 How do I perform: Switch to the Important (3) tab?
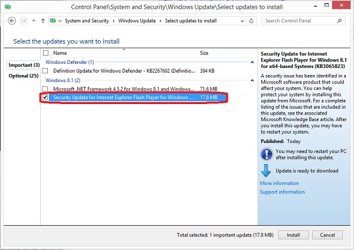(x=24, y=65)
